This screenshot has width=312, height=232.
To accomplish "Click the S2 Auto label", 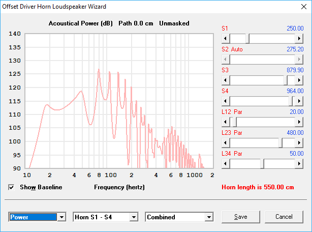I will [x=232, y=49].
